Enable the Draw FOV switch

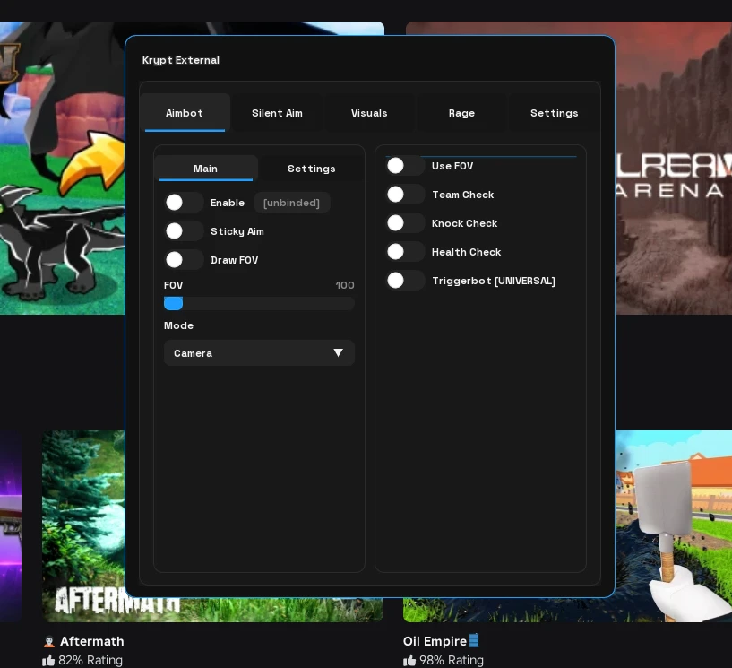(x=184, y=260)
